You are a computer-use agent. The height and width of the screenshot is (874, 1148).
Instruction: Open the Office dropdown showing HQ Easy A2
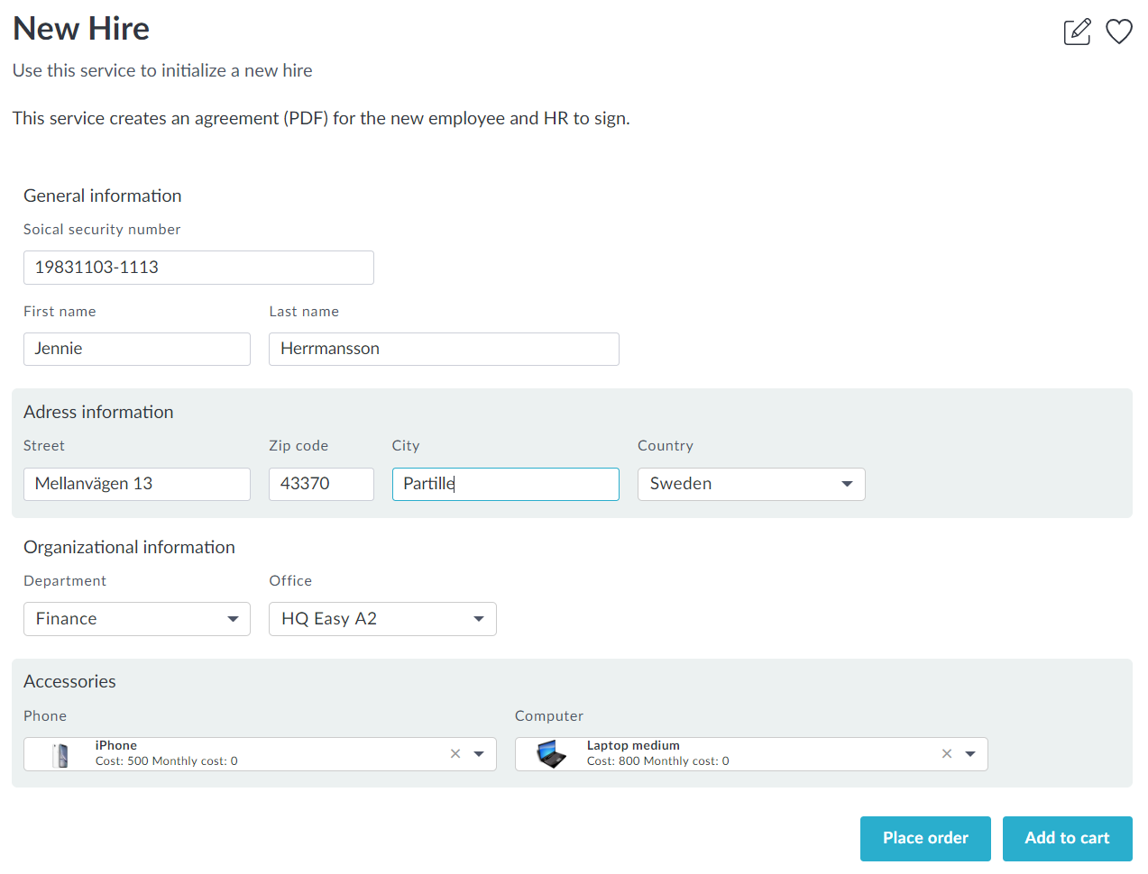pos(382,619)
